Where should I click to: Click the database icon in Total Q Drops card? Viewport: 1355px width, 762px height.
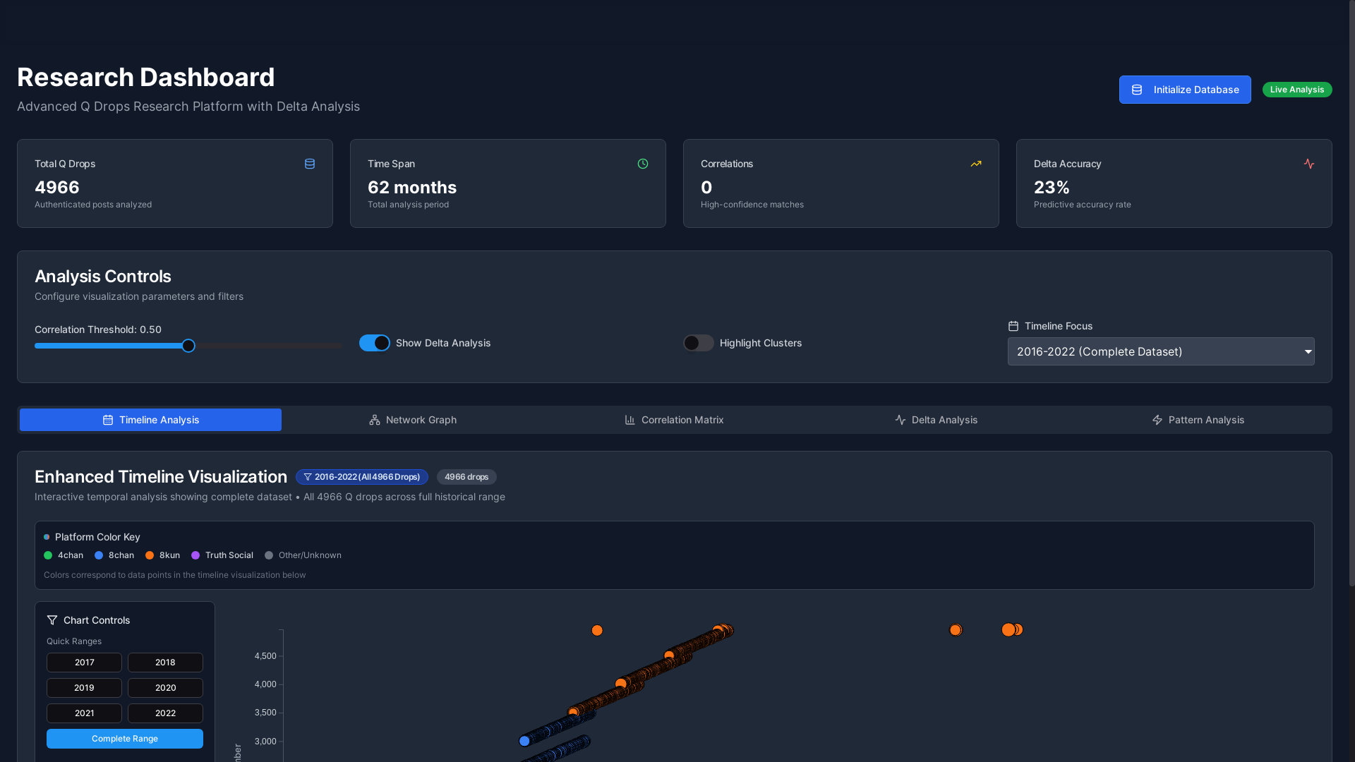point(310,164)
